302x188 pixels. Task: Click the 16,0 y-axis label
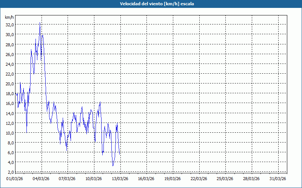[9, 103]
